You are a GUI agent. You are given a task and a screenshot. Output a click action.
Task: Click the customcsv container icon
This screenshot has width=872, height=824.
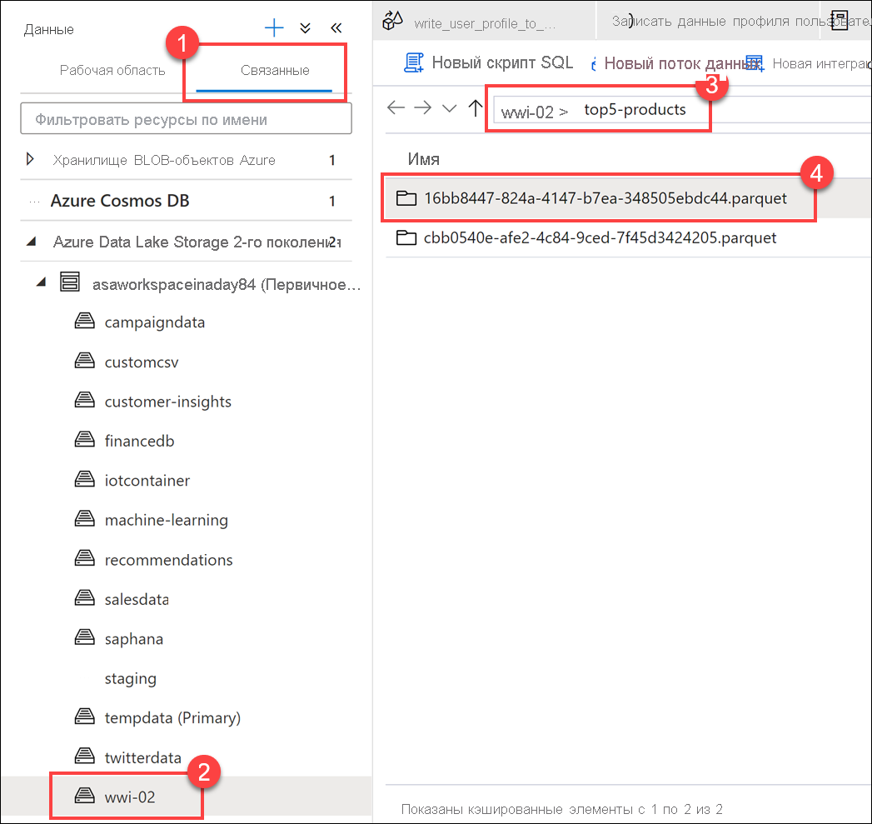pyautogui.click(x=84, y=361)
